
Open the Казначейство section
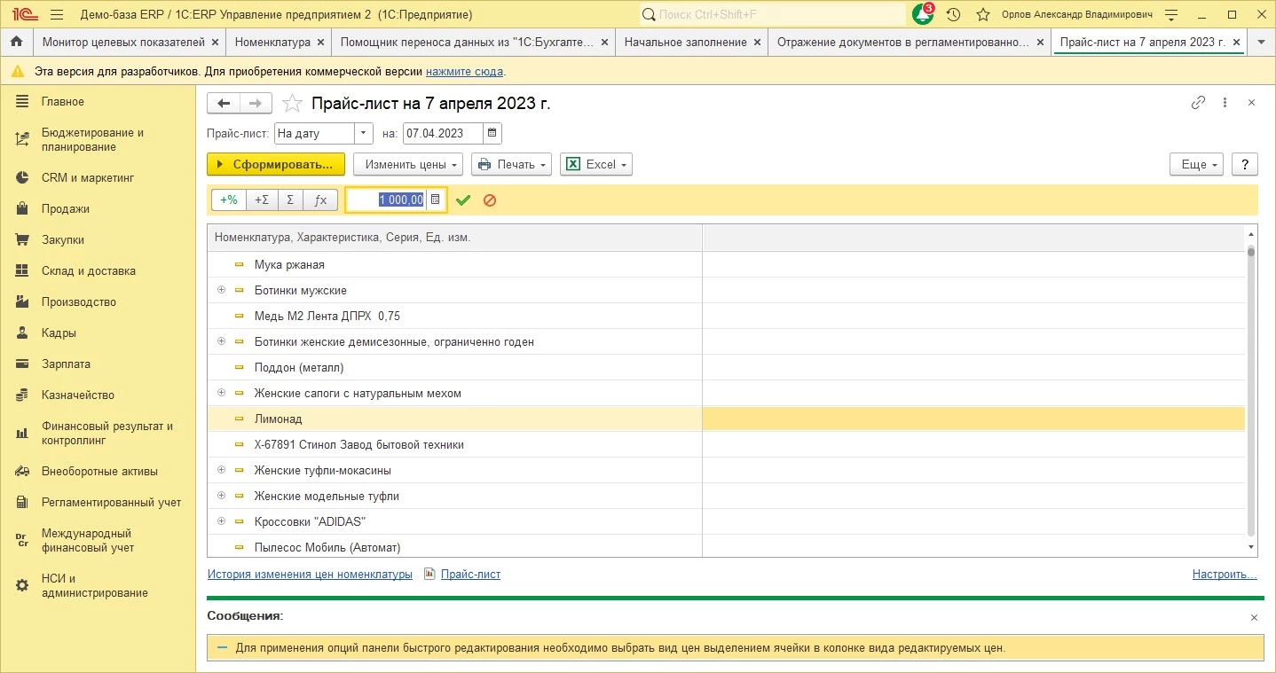(x=77, y=395)
